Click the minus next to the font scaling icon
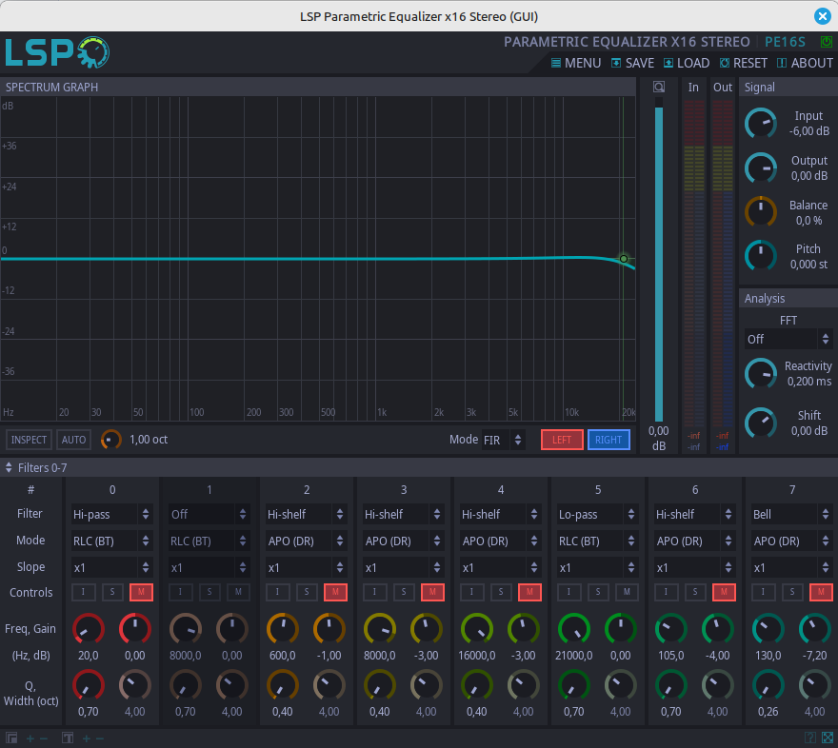 (99, 738)
